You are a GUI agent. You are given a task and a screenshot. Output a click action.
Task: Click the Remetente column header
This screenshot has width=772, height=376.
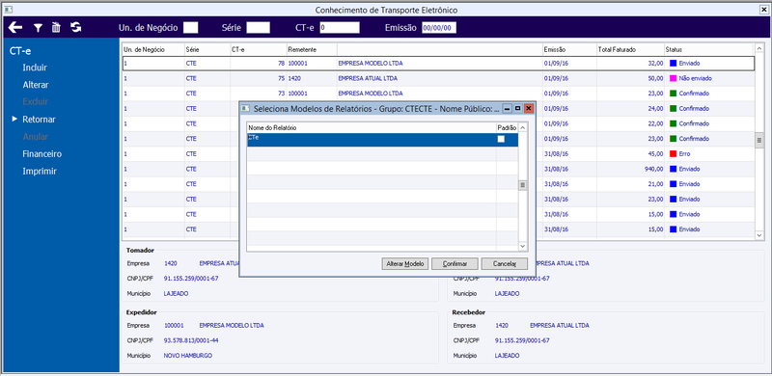(x=312, y=50)
